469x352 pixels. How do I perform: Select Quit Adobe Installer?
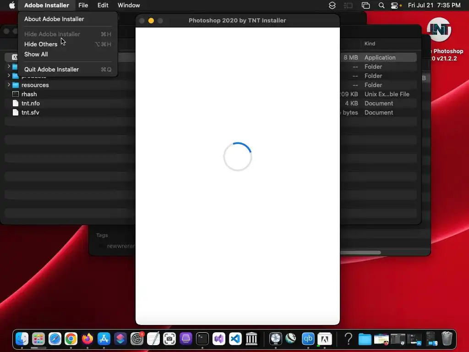(x=51, y=70)
